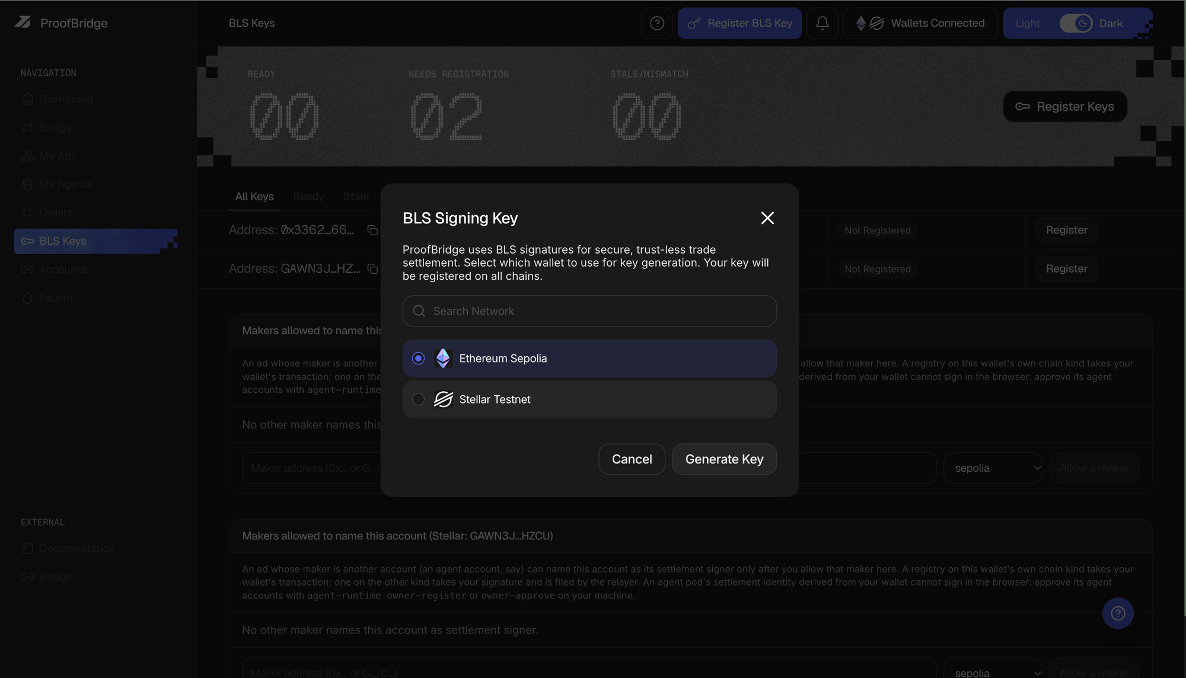Screen dimensions: 1186x678
Task: Click Generate Key button
Action: [x=724, y=459]
